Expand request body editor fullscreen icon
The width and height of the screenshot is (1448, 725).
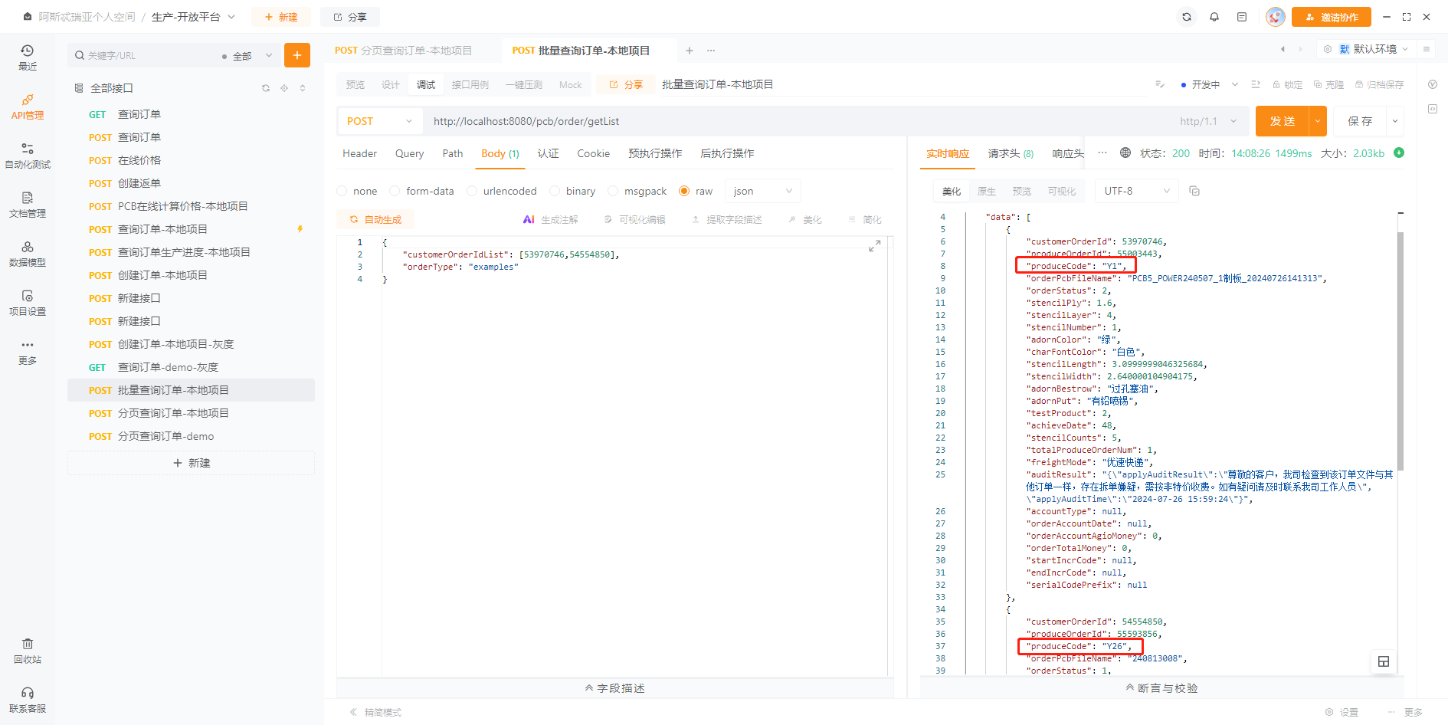pos(874,245)
